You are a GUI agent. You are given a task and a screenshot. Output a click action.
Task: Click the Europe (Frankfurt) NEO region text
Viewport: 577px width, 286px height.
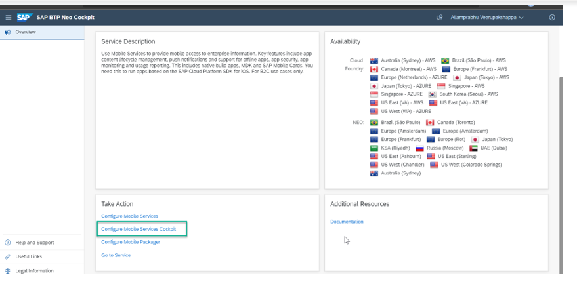(400, 140)
